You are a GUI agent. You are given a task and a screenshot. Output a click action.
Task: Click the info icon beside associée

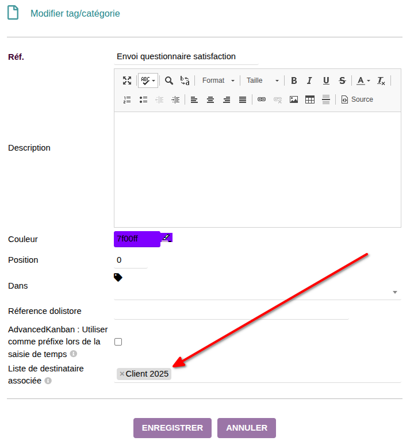click(x=48, y=381)
